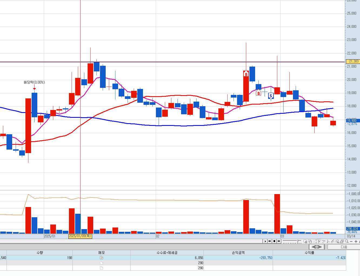Click the fast-forward double-arrow button

(279, 241)
